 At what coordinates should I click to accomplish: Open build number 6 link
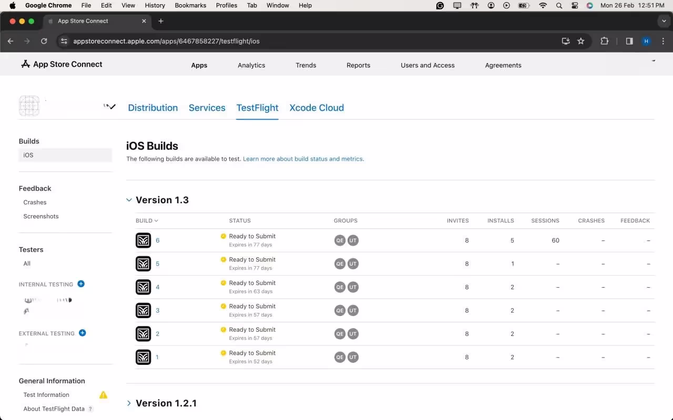click(x=158, y=240)
